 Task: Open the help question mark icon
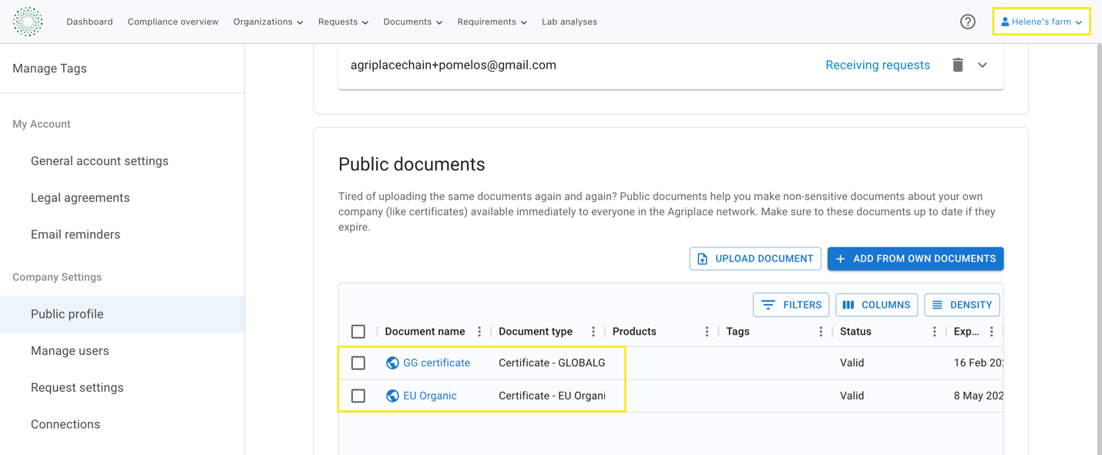click(968, 22)
